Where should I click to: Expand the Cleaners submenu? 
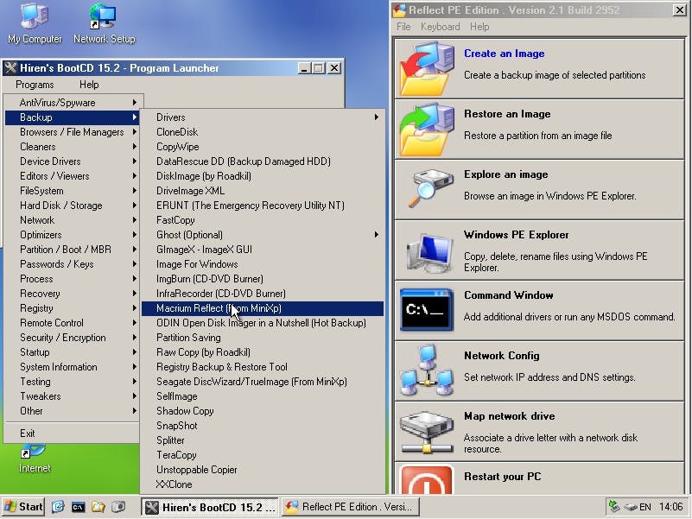click(73, 147)
